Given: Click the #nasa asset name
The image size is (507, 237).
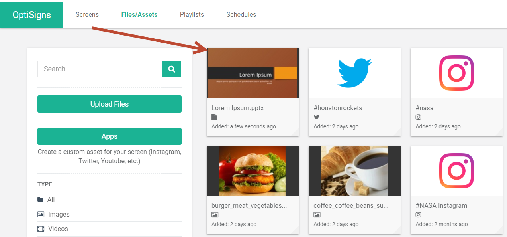Looking at the screenshot, I should pyautogui.click(x=425, y=108).
